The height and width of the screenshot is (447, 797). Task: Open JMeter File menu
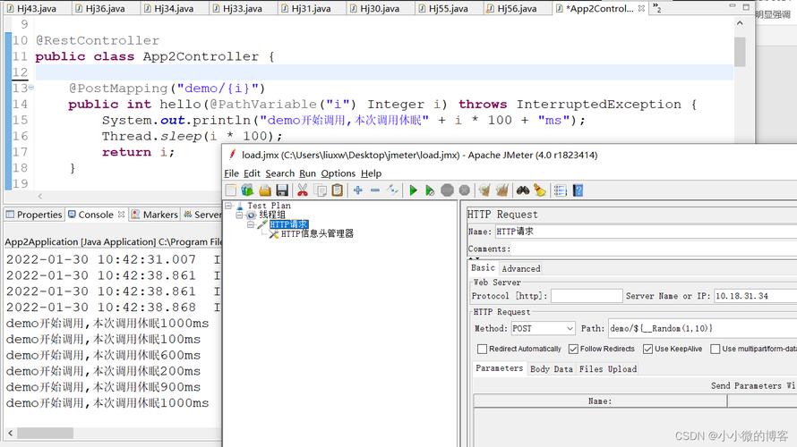[x=231, y=173]
